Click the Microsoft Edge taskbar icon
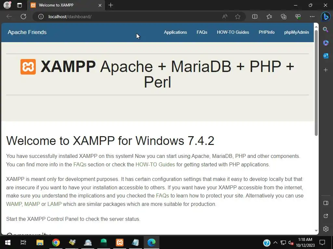This screenshot has width=333, height=249. pyautogui.click(x=152, y=243)
